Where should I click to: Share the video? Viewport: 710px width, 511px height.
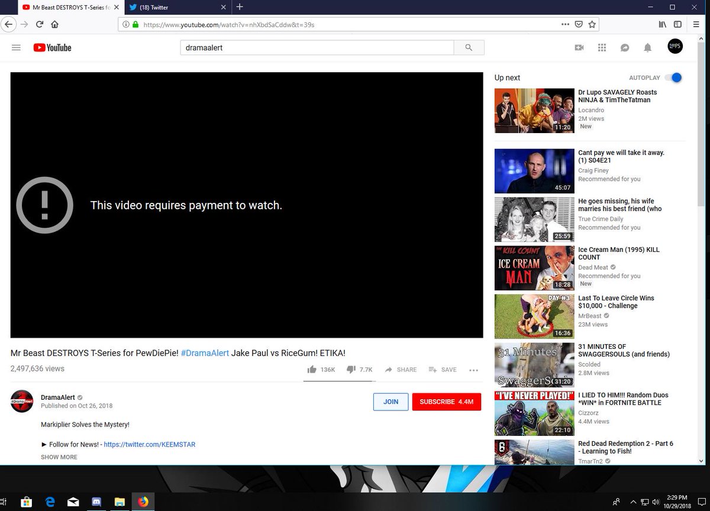point(401,370)
